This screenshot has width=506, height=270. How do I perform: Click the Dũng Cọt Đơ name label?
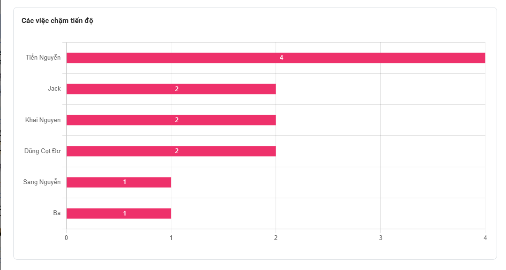(42, 151)
